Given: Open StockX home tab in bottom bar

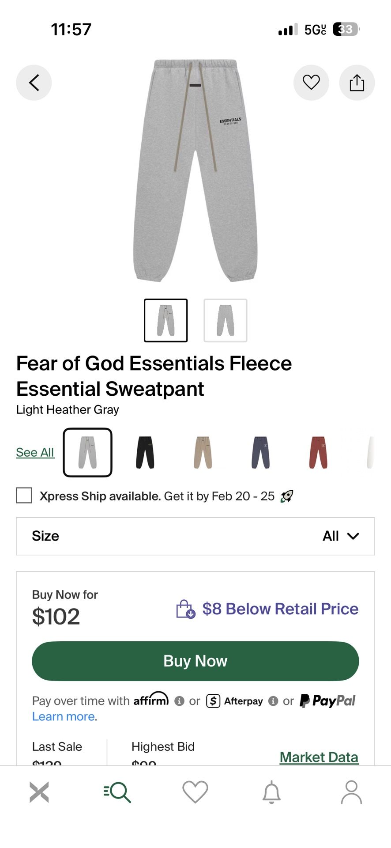Looking at the screenshot, I should (x=39, y=792).
